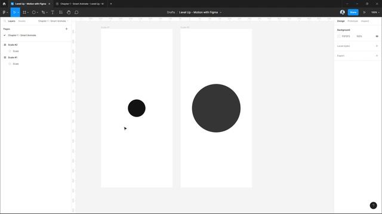
Task: Present the prototype with play icon
Action: [365, 12]
